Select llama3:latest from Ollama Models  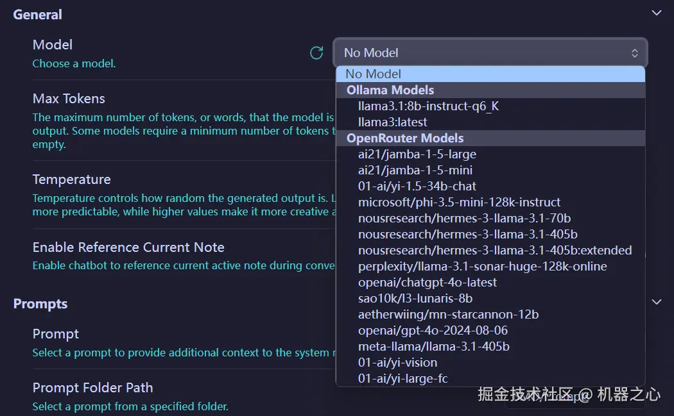(x=392, y=122)
